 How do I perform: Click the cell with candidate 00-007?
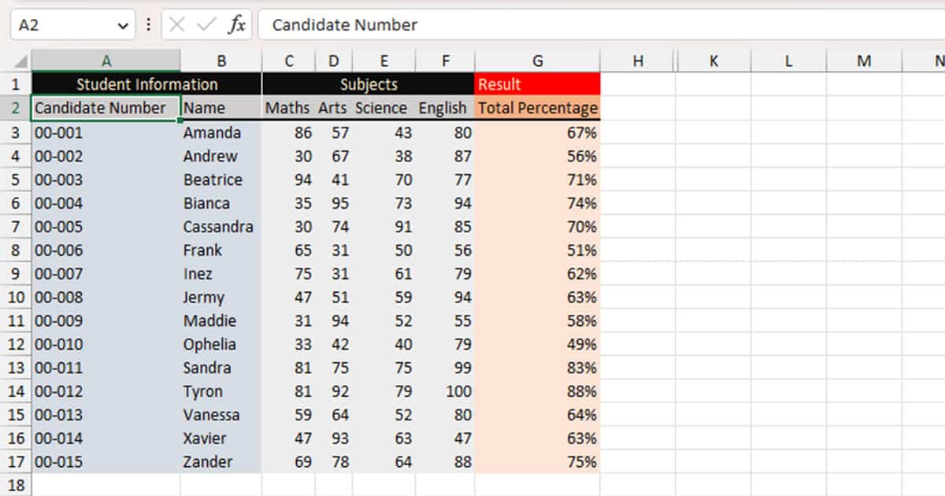point(106,274)
